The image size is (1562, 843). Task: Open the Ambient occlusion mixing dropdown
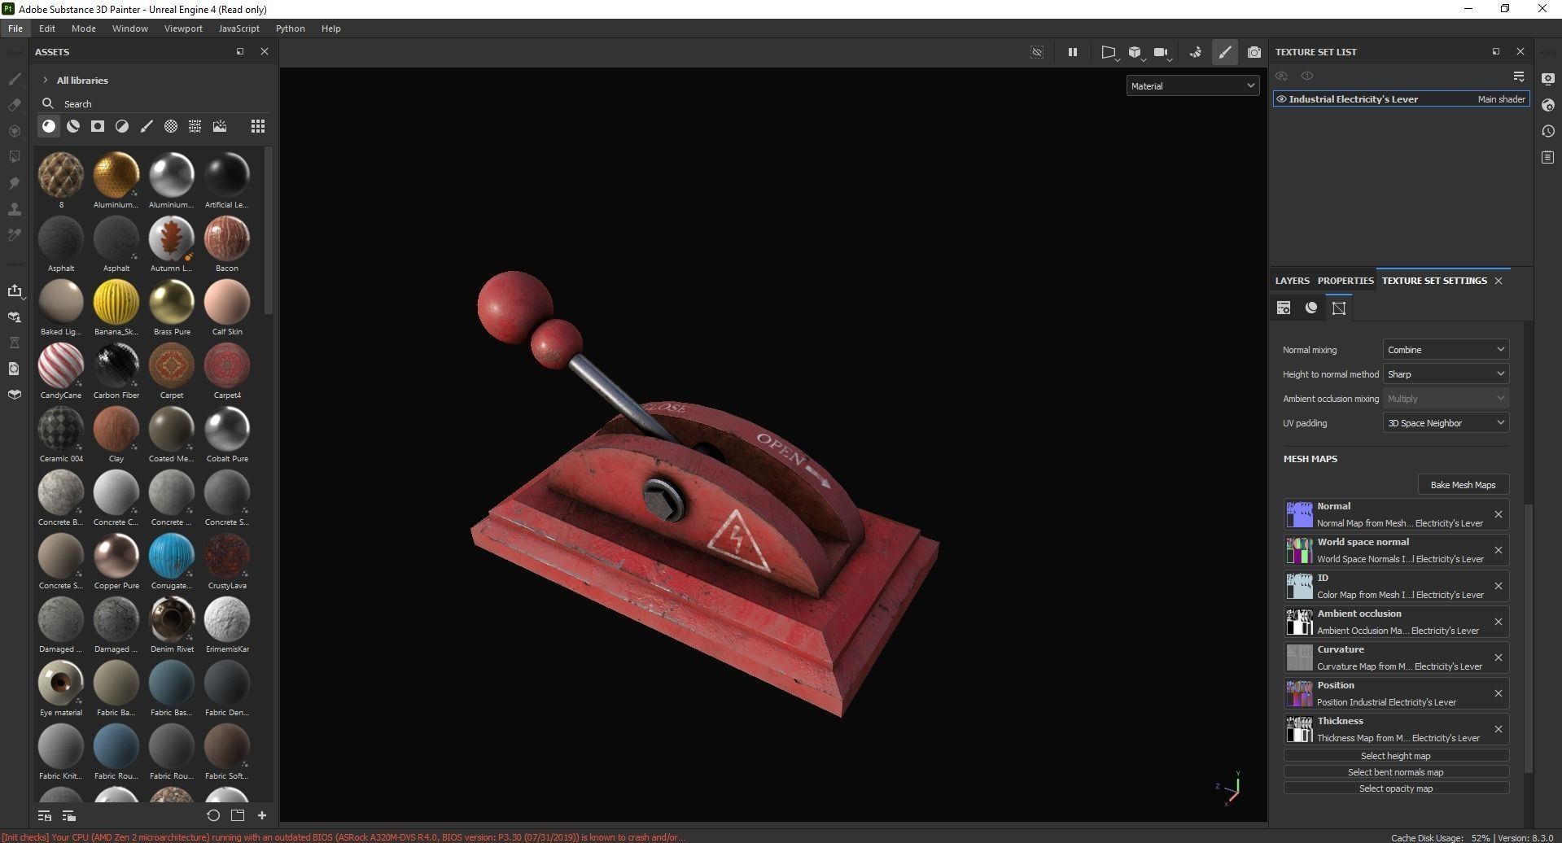pyautogui.click(x=1446, y=399)
